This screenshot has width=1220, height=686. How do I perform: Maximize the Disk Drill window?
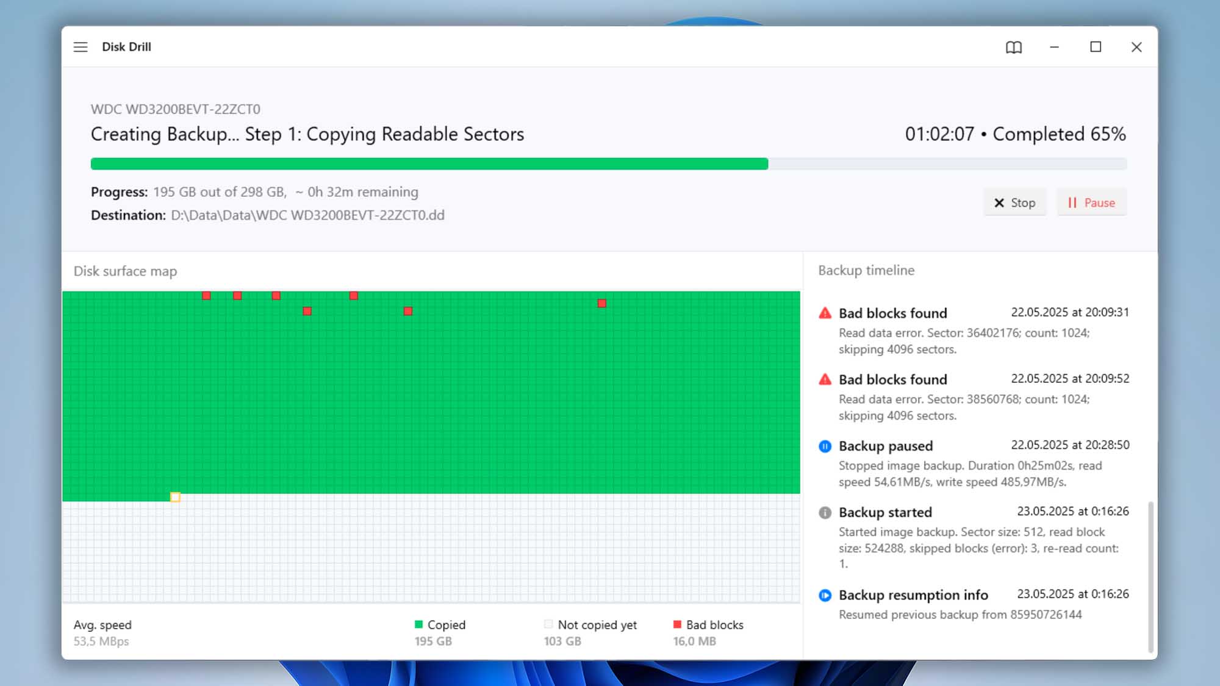coord(1096,47)
